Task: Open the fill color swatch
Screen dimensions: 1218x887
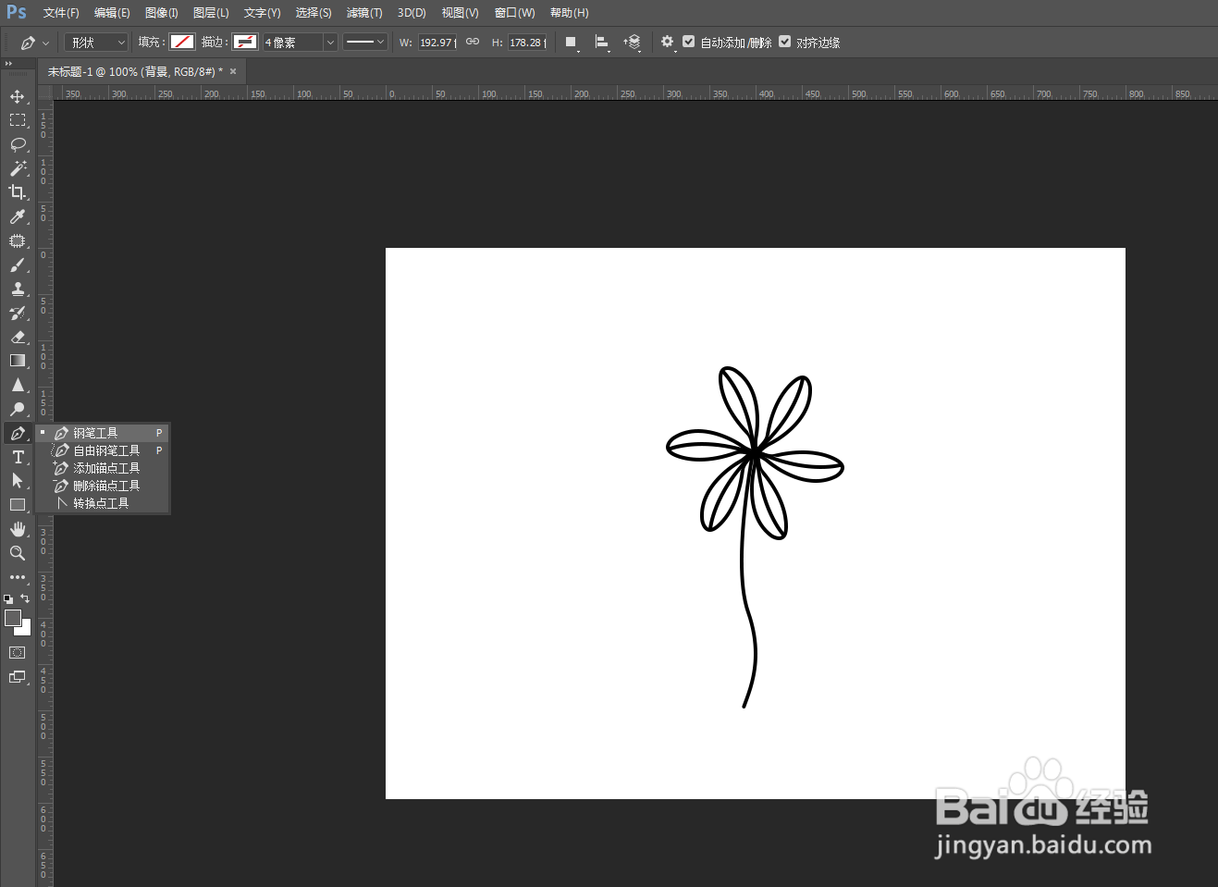Action: 182,42
